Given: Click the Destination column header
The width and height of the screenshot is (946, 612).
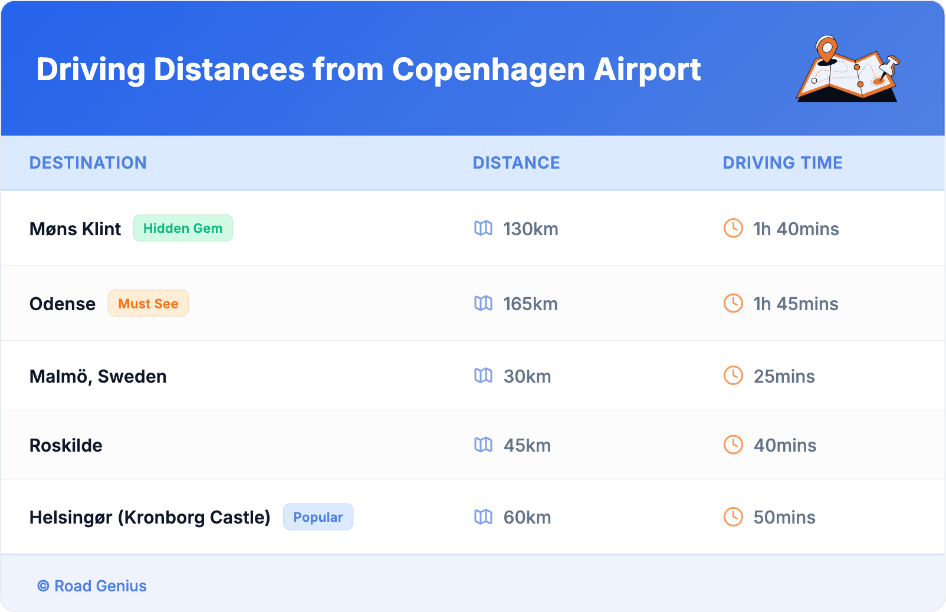Looking at the screenshot, I should (x=88, y=163).
